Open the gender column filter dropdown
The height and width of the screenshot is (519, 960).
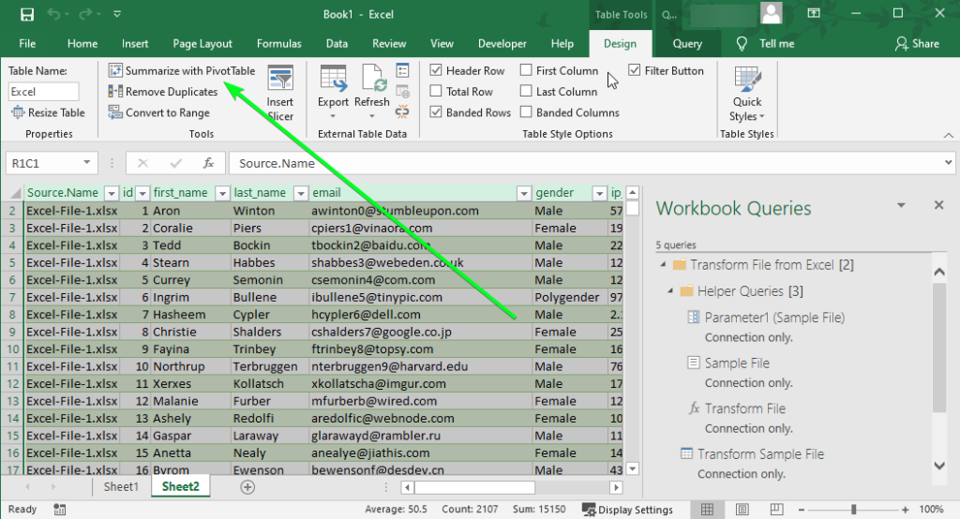pyautogui.click(x=599, y=193)
